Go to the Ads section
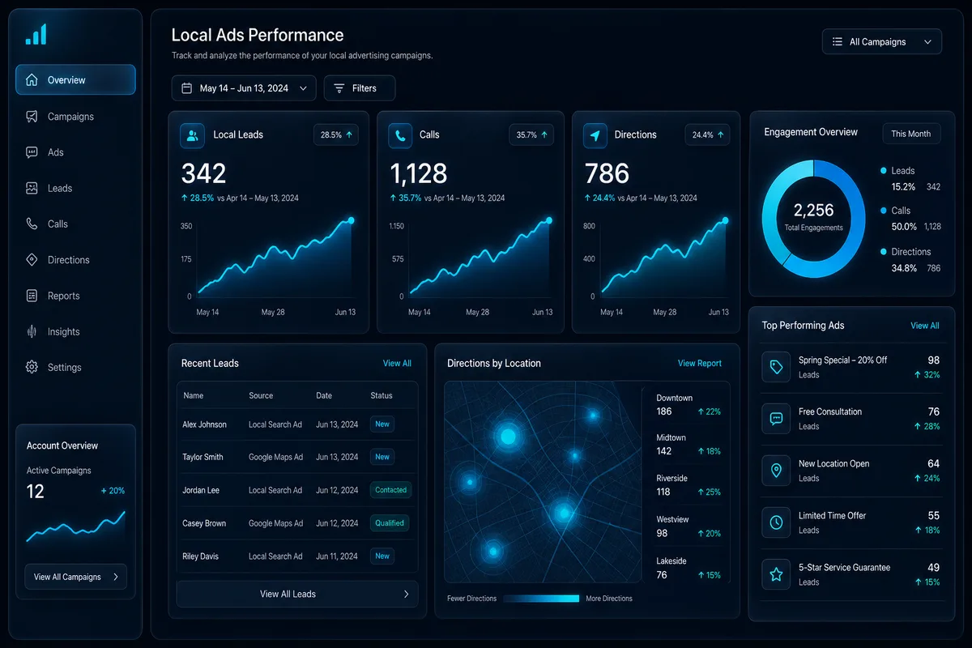Screen dimensions: 972x648 [75, 151]
